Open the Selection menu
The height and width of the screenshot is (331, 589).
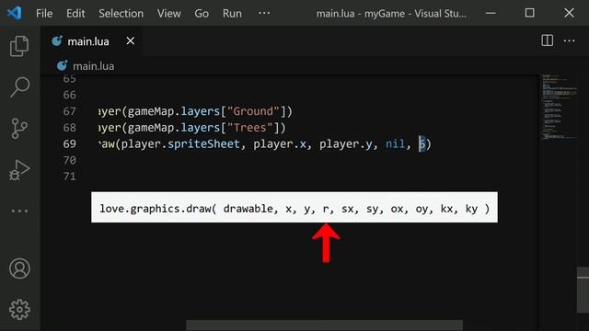click(121, 14)
